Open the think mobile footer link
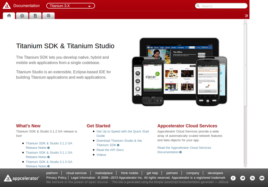The height and width of the screenshot is (187, 268). pos(130,173)
